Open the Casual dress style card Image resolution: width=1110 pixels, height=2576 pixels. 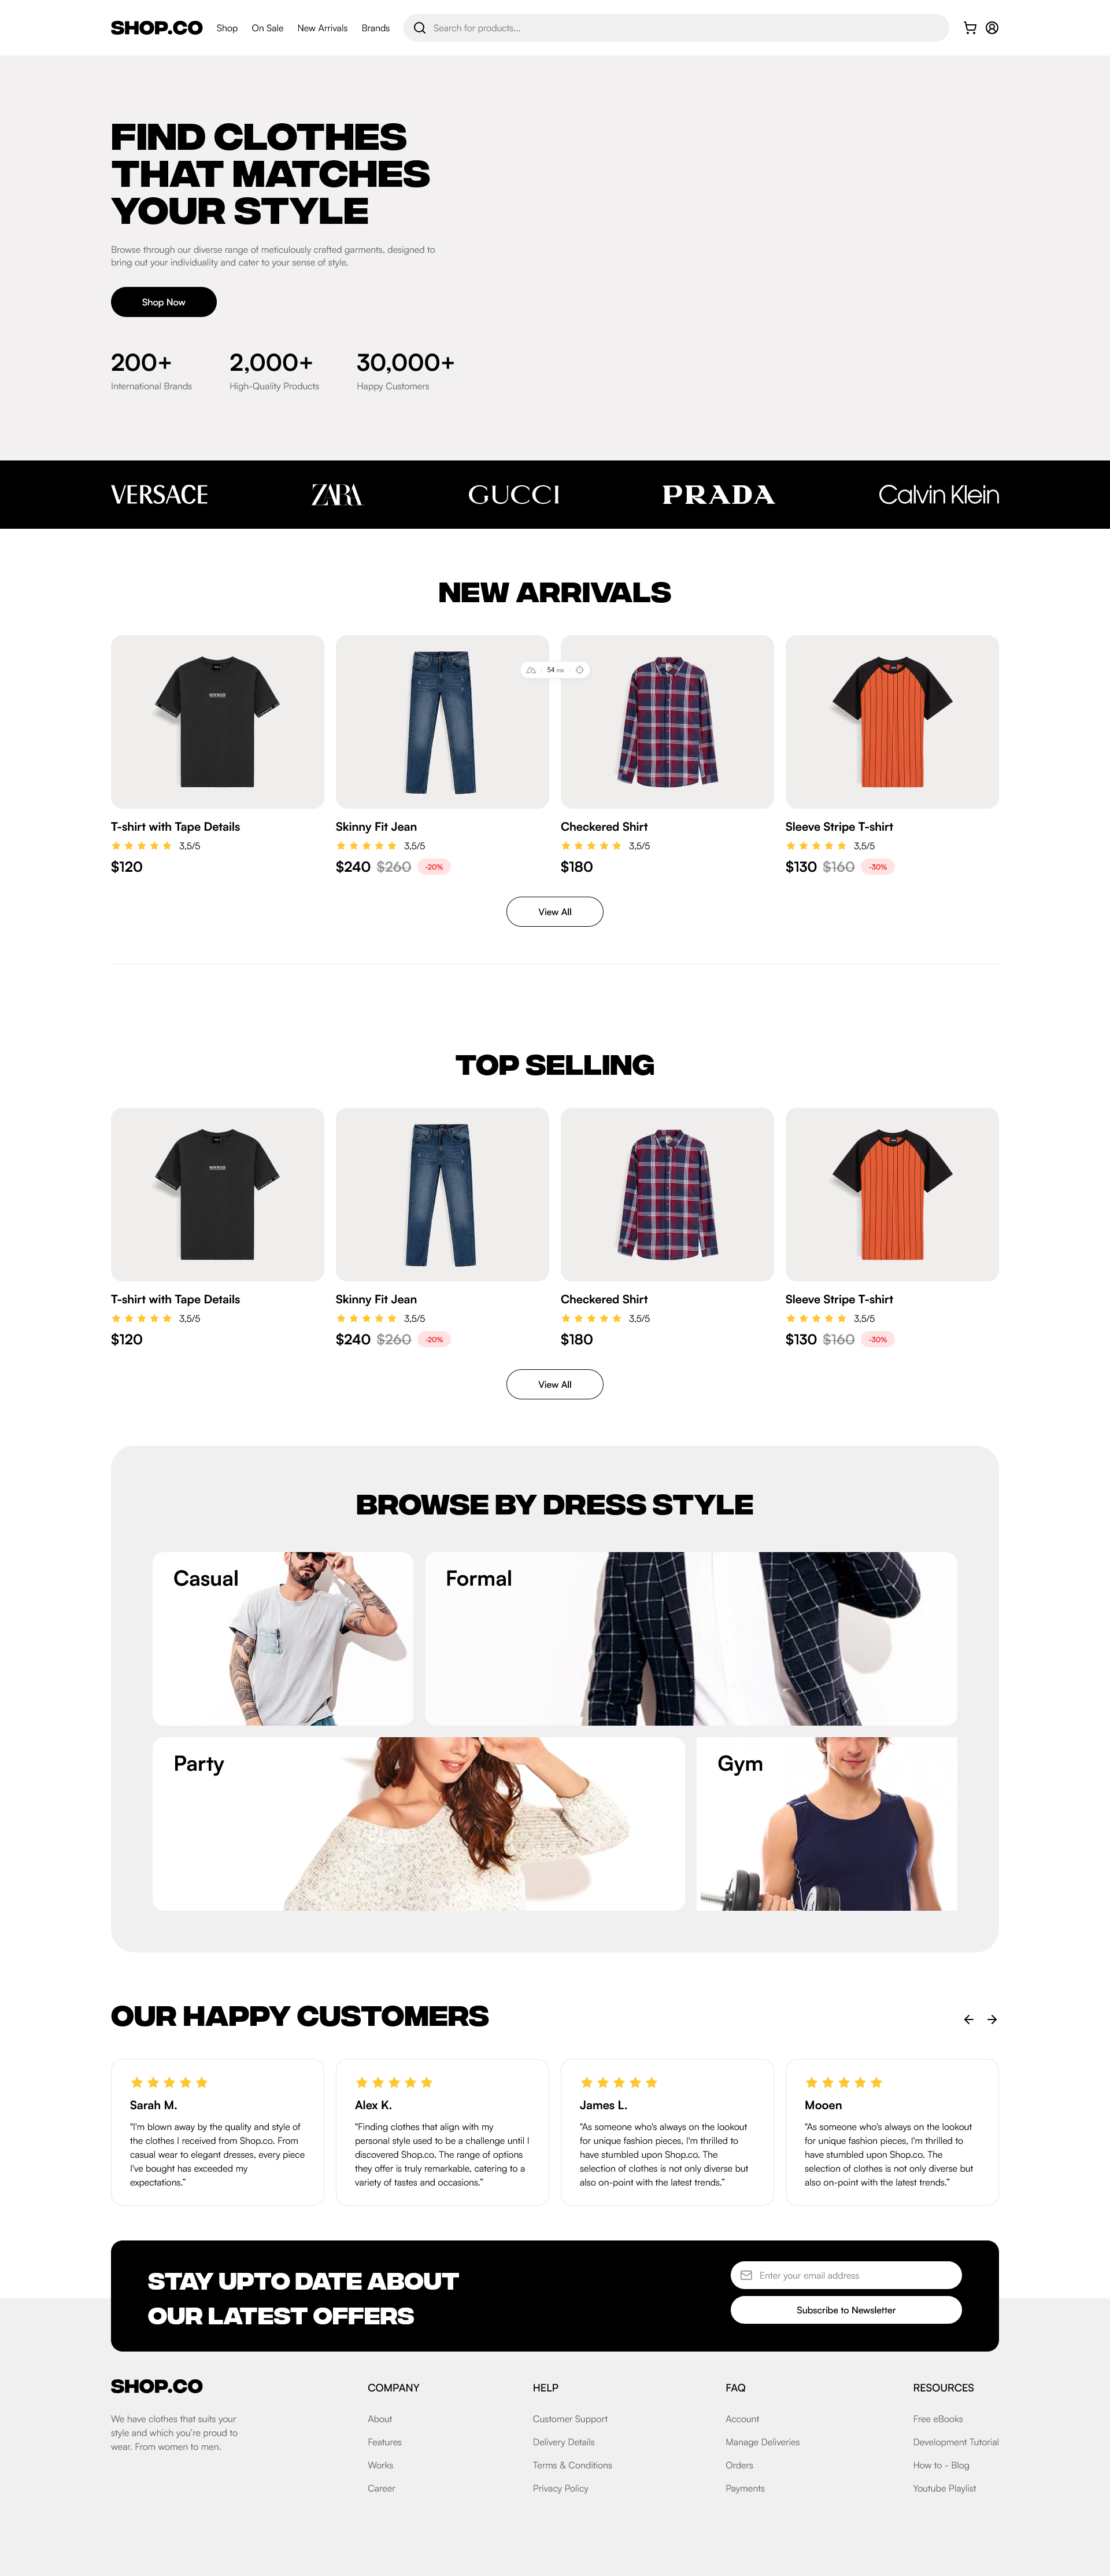(x=283, y=1638)
